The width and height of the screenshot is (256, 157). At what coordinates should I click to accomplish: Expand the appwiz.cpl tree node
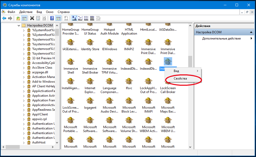(x=24, y=119)
